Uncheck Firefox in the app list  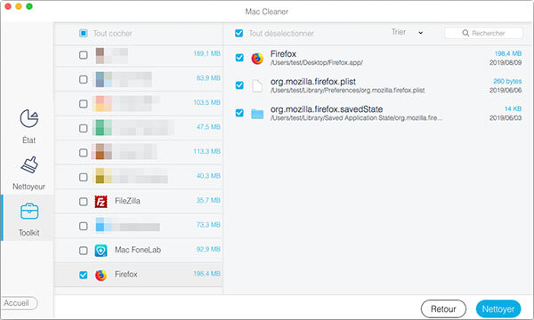[x=84, y=275]
